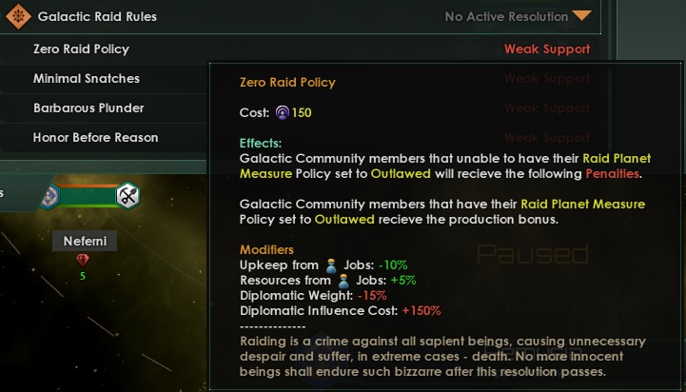The image size is (686, 392).
Task: Select the Minimal Snatches resolution
Action: tap(87, 78)
